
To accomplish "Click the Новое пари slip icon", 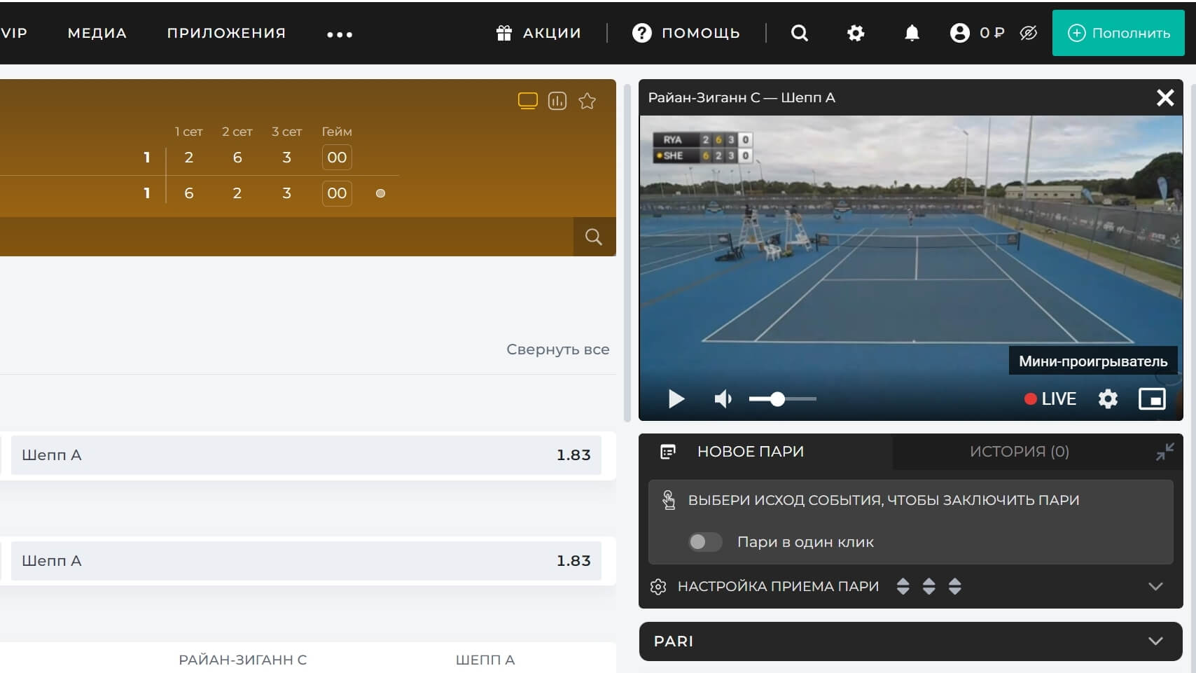I will point(668,452).
